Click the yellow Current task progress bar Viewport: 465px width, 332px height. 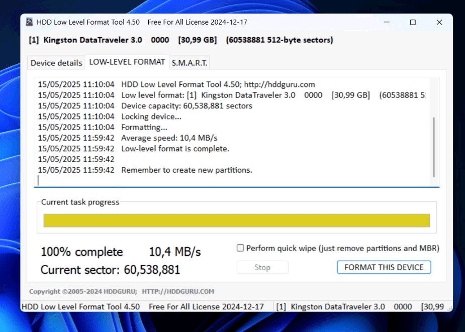click(x=236, y=220)
